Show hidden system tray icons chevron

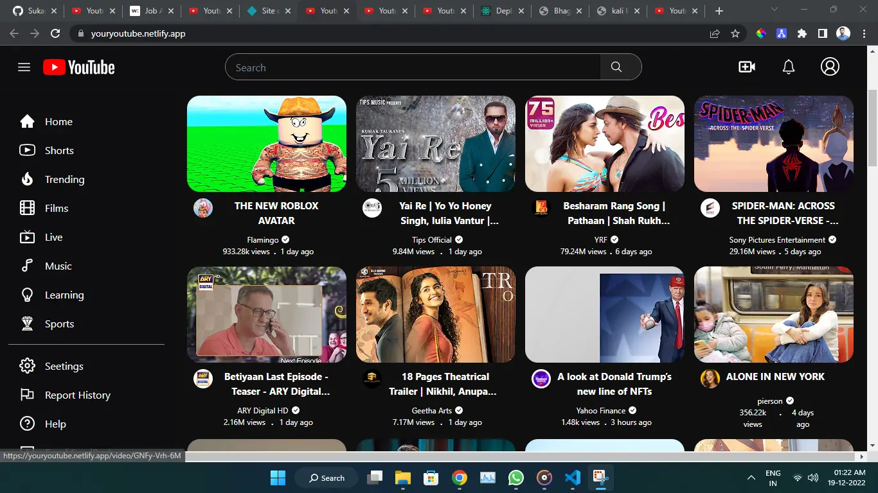(x=751, y=478)
